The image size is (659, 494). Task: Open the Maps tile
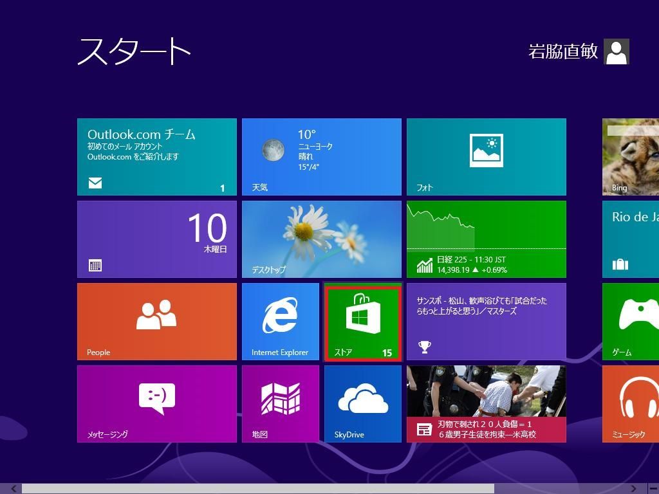pos(281,404)
